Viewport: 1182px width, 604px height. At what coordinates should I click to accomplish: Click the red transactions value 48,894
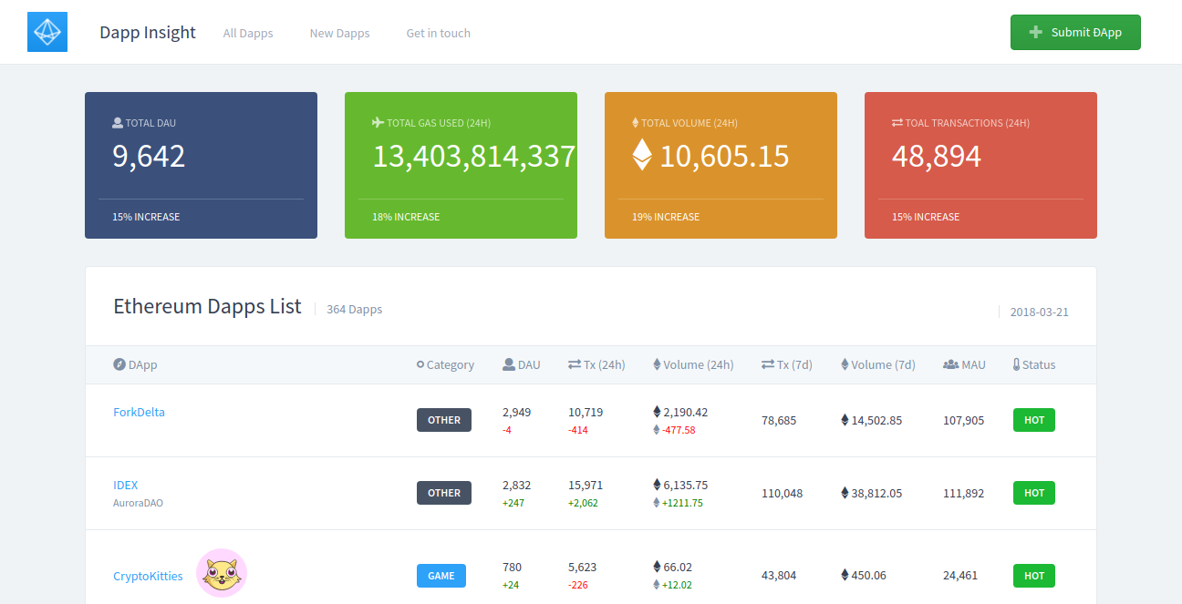tap(937, 157)
